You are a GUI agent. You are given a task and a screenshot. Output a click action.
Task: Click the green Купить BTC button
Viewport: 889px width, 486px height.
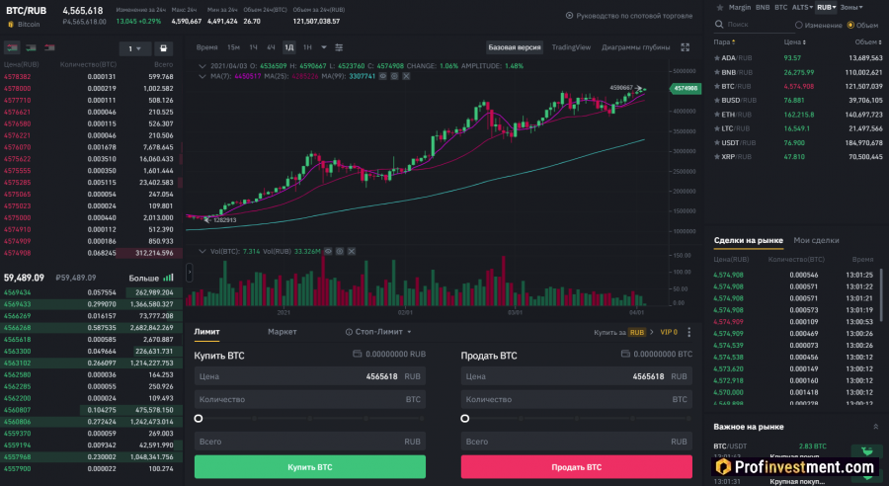coord(309,466)
